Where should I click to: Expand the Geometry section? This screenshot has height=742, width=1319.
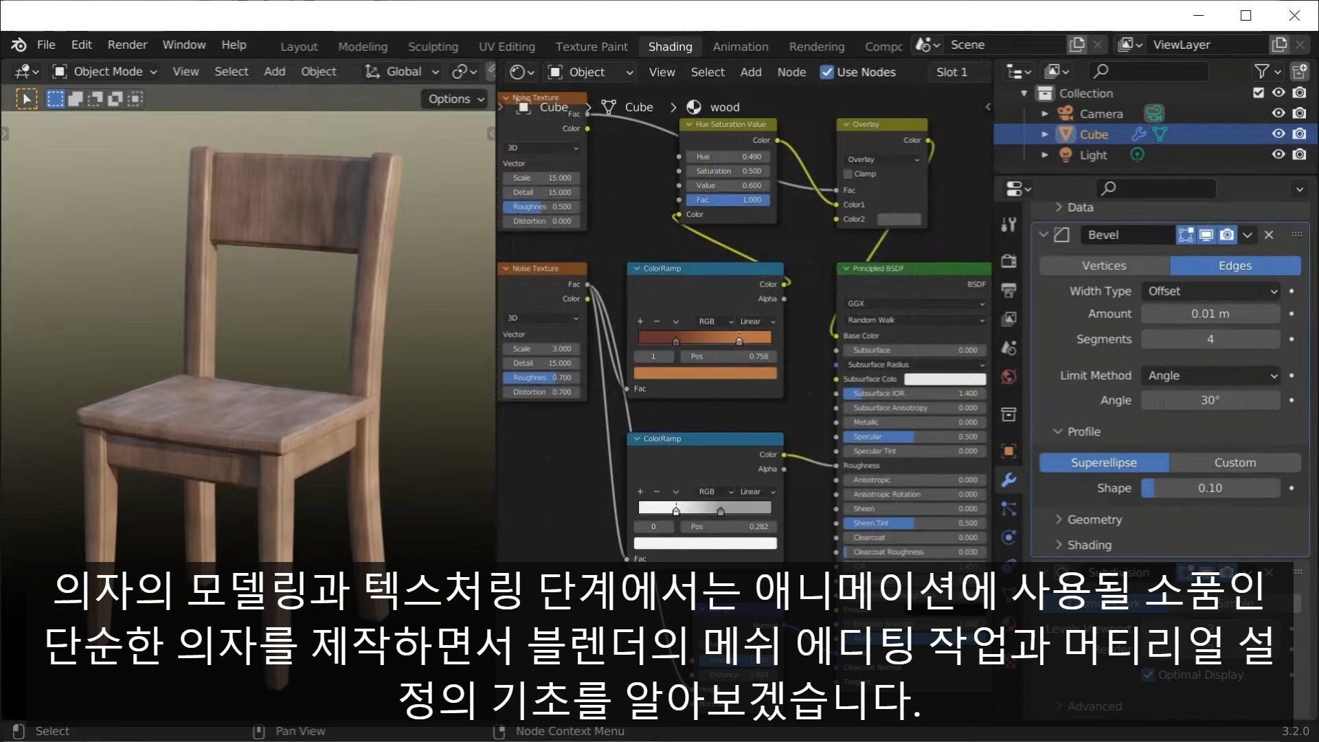click(1094, 519)
